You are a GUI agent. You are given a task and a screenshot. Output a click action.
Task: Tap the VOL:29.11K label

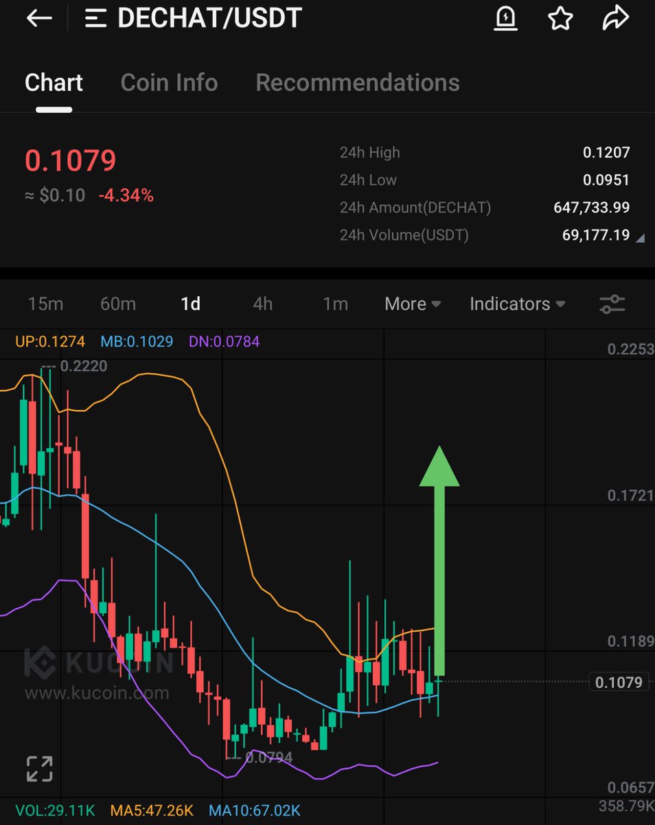click(54, 811)
